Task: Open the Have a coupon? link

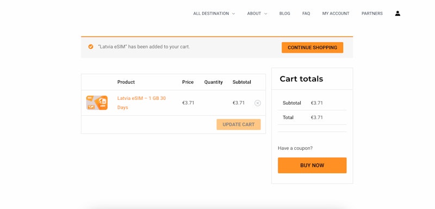Action: (295, 148)
